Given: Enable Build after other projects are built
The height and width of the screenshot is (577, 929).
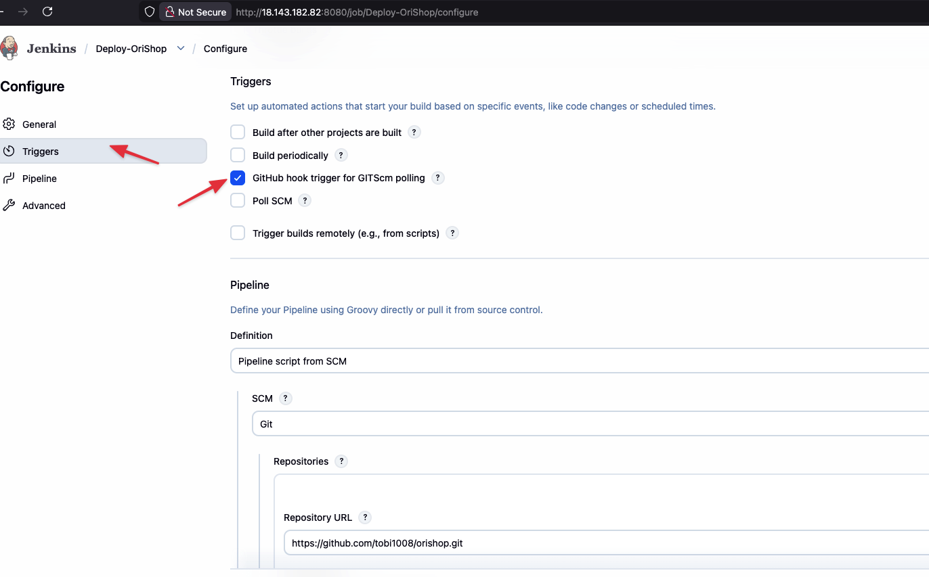Looking at the screenshot, I should point(238,133).
